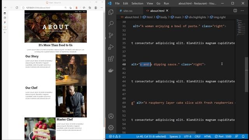The image size is (249, 140).
Task: Select the top vertical tab icon in browser sidebar
Action: (5, 13)
